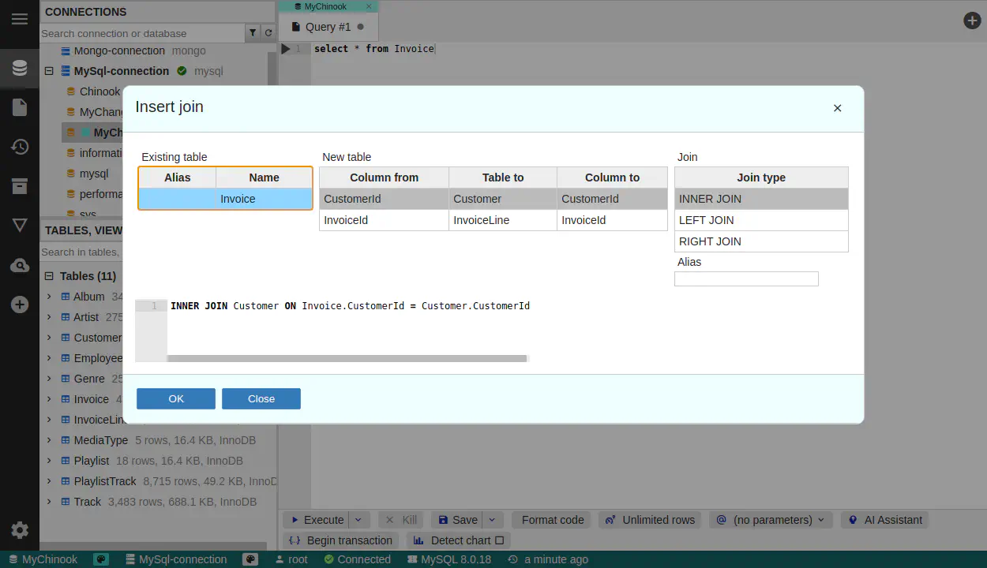987x568 pixels.
Task: Open settings gear icon
Action: tap(20, 530)
